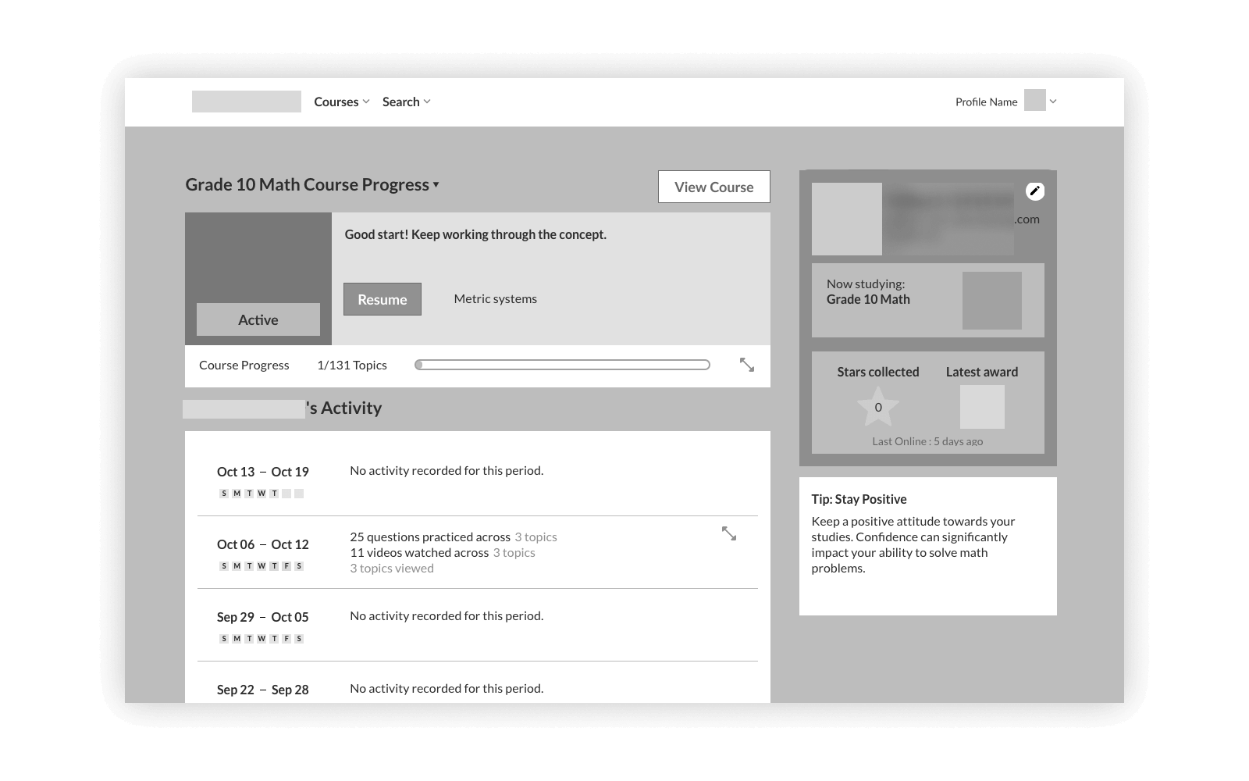
Task: Click the 3 topics link beside videos watched
Action: [514, 553]
